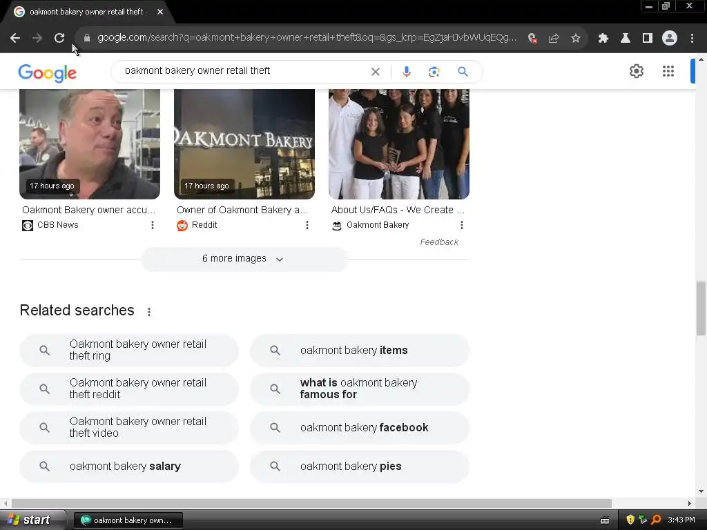Click the browser forward arrow
The image size is (707, 530).
click(x=37, y=39)
